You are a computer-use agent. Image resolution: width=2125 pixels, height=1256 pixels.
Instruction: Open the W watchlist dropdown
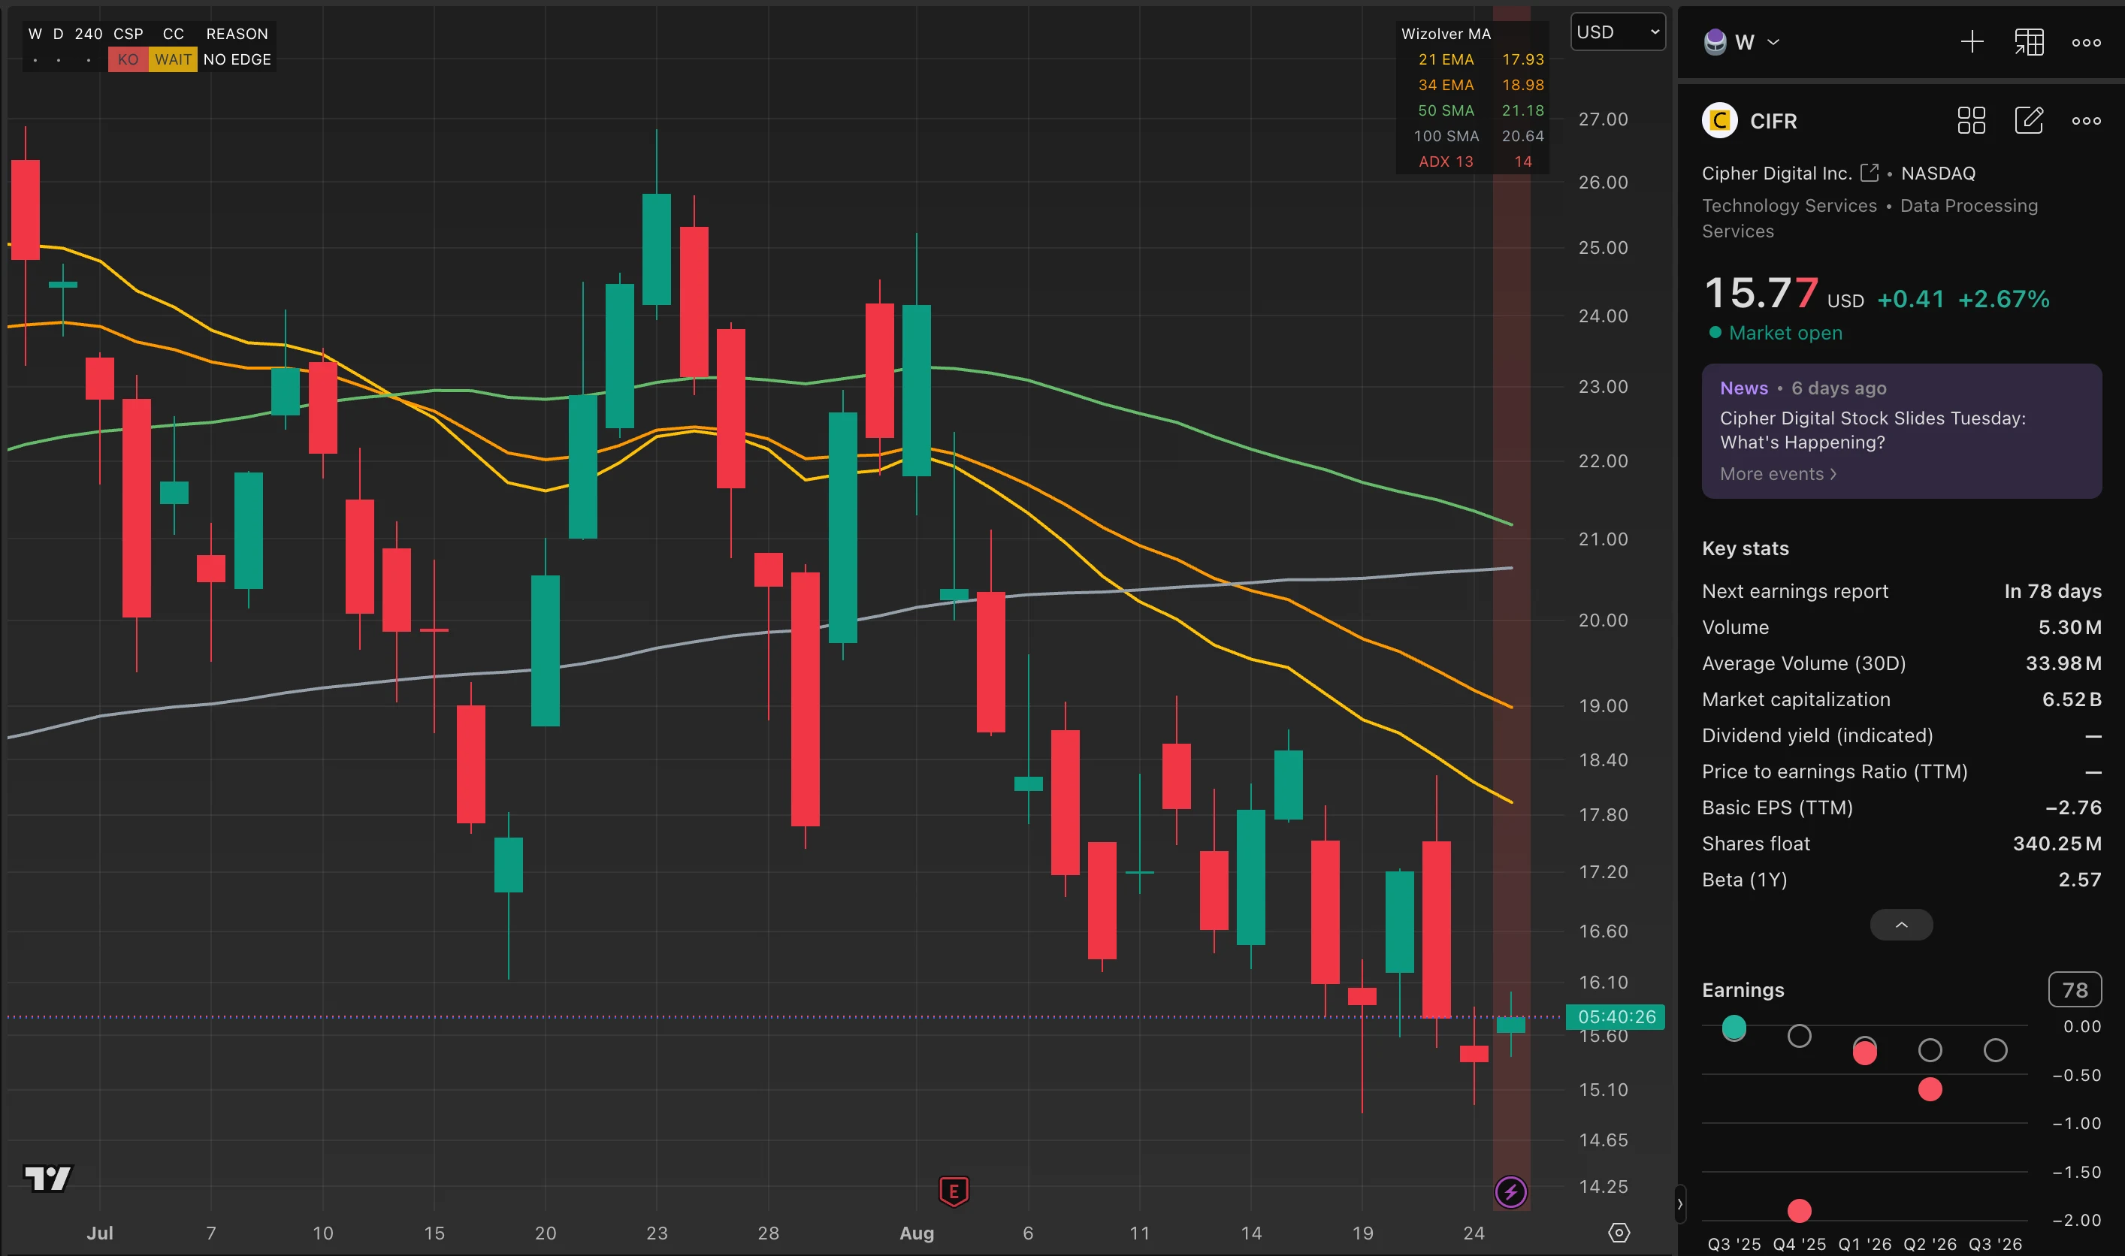click(x=1743, y=42)
